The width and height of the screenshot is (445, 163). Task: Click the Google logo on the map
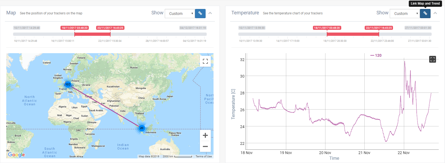[17, 155]
